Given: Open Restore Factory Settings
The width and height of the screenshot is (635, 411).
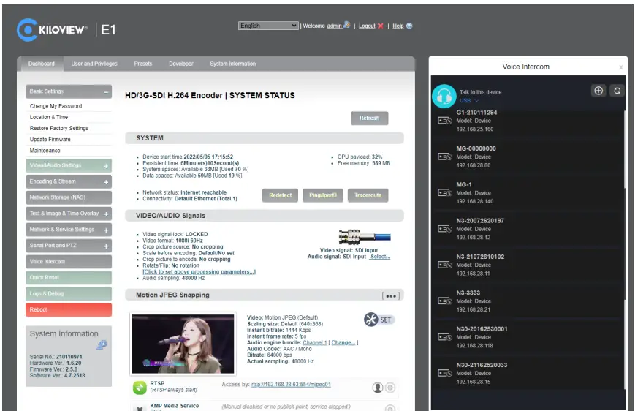Looking at the screenshot, I should tap(59, 128).
